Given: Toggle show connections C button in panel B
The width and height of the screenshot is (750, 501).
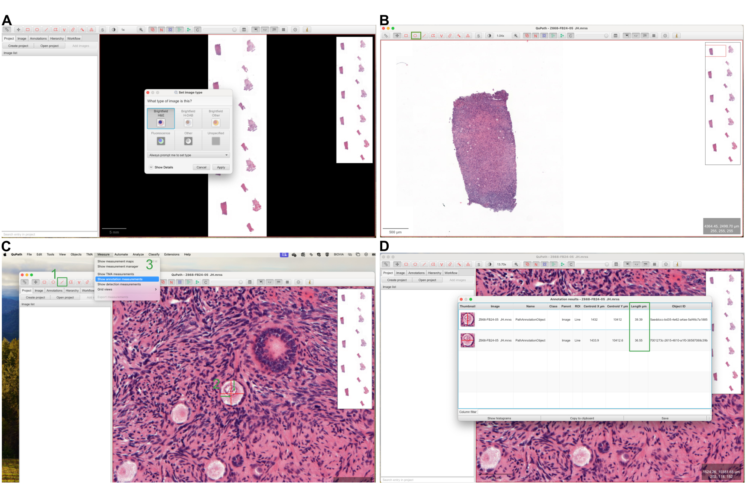Looking at the screenshot, I should [x=570, y=35].
